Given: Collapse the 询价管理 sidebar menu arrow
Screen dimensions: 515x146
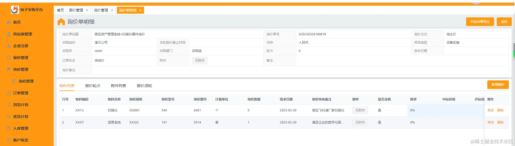Looking at the screenshot, I should click(x=51, y=69).
